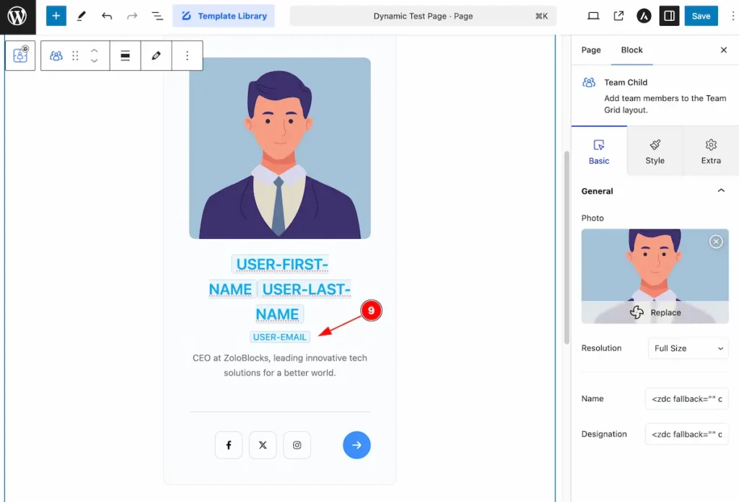Switch to desktop preview view
Screen dimensions: 739x502
click(x=593, y=16)
